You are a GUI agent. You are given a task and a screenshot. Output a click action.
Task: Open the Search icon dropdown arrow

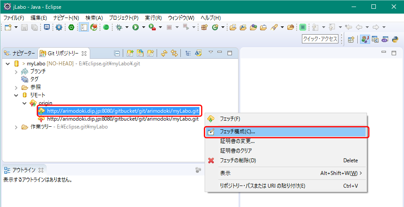[x=282, y=27]
